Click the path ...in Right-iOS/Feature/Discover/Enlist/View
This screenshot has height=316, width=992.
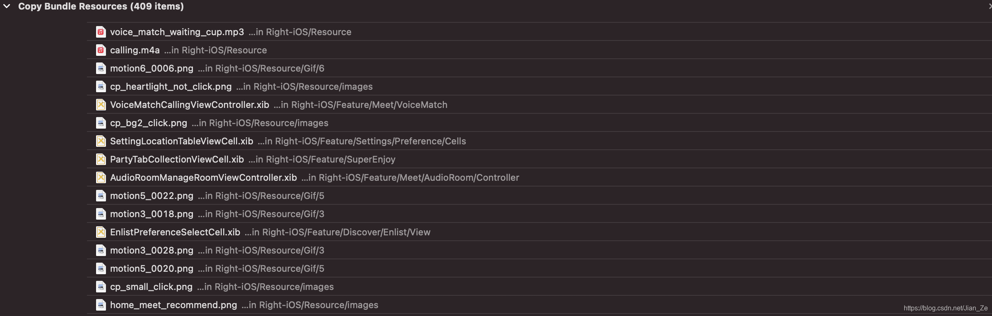338,232
